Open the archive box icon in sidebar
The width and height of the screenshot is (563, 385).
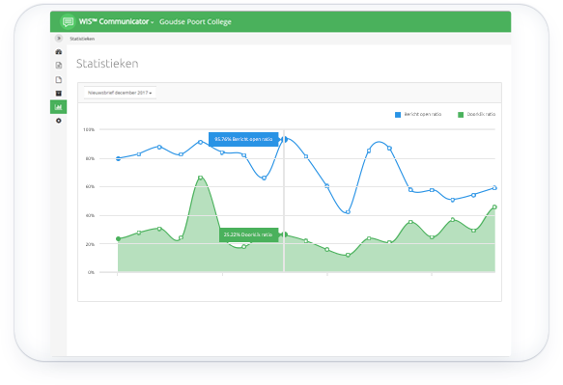pos(59,94)
